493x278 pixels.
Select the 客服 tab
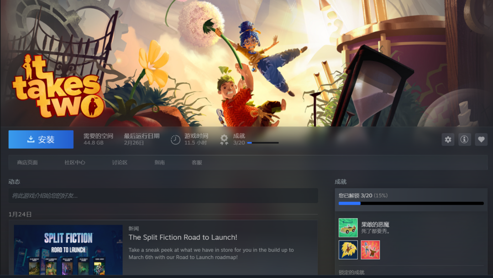pos(197,163)
